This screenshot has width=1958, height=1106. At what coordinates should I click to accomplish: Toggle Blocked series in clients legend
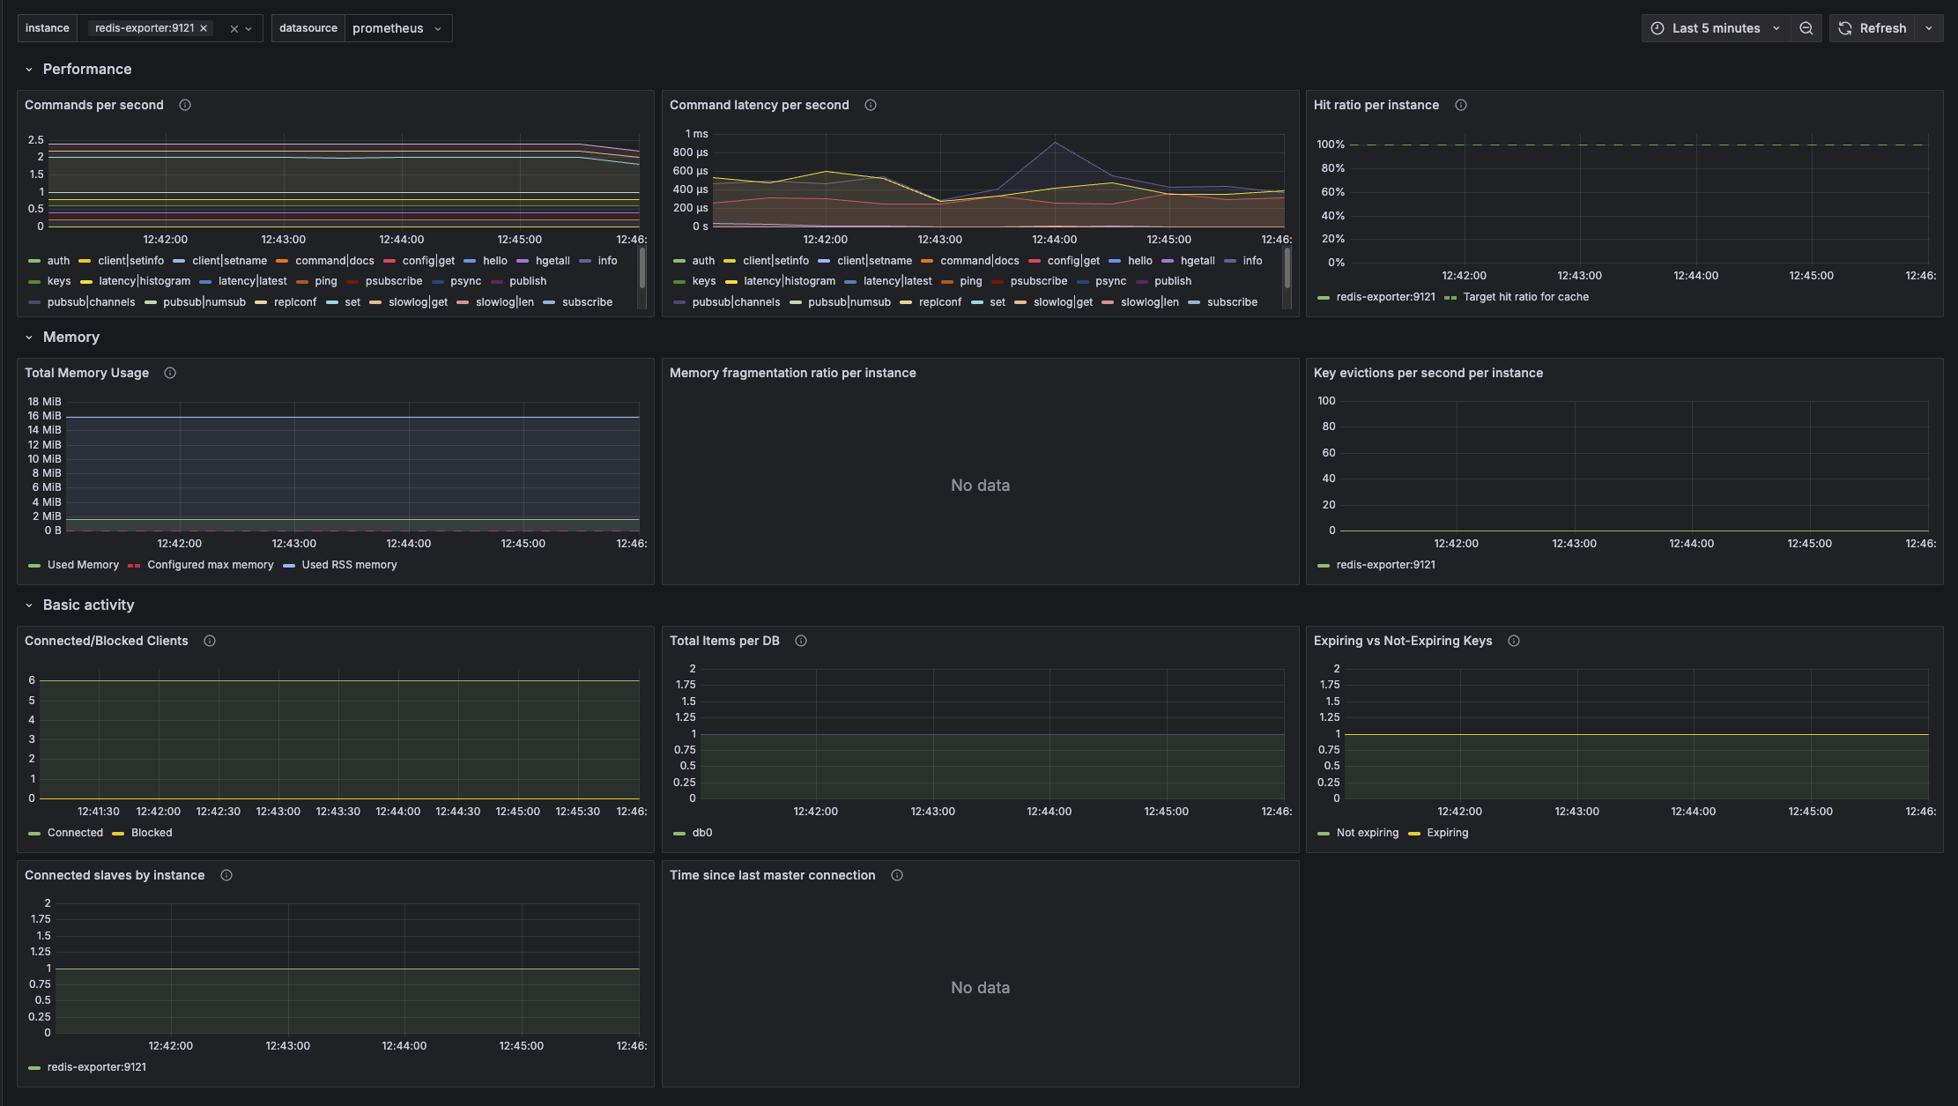[151, 833]
